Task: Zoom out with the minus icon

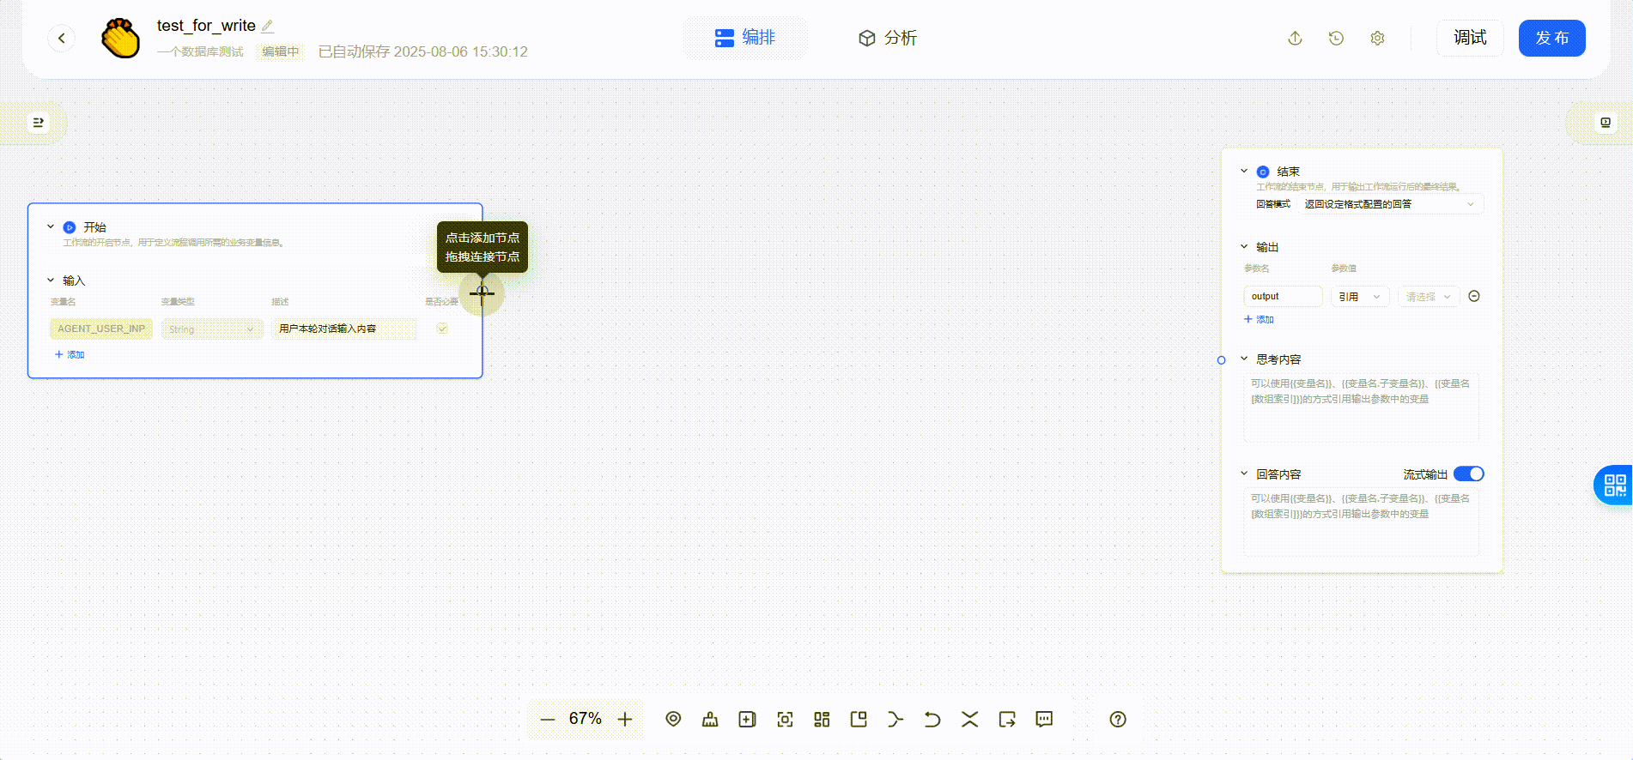Action: click(548, 720)
